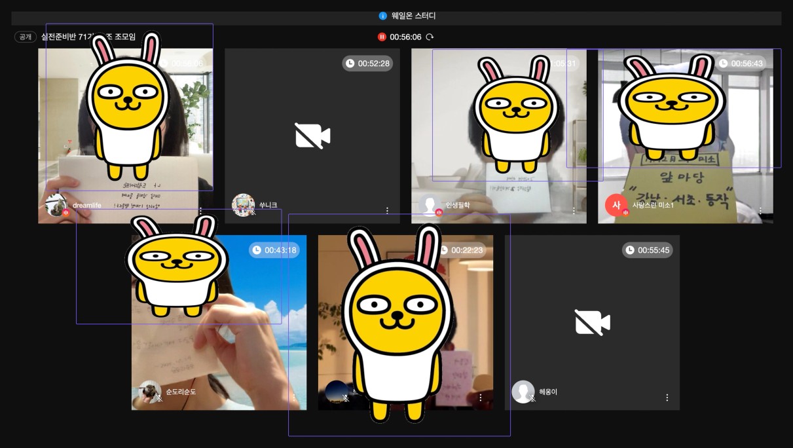Screen dimensions: 793x448
Task: Click the 00:52:28 timer badge
Action: pyautogui.click(x=367, y=64)
